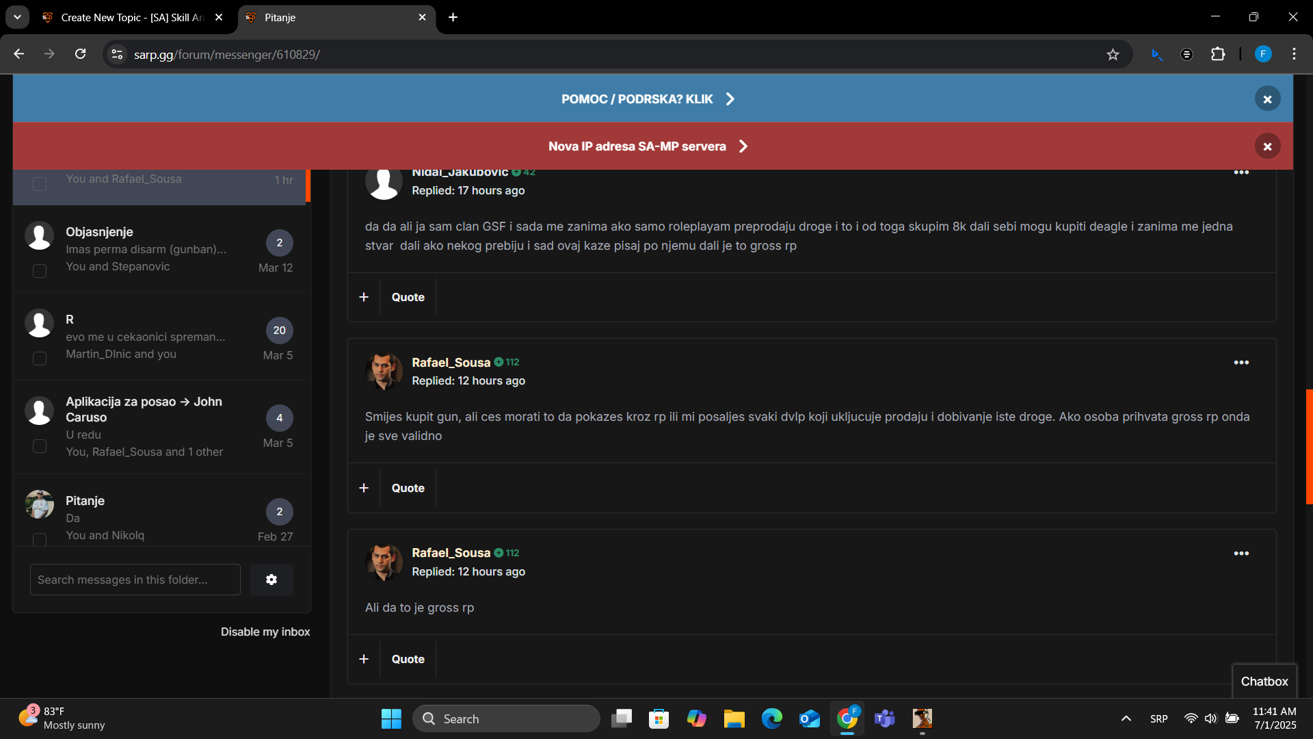Go back to the previous page
The width and height of the screenshot is (1313, 739).
tap(19, 54)
